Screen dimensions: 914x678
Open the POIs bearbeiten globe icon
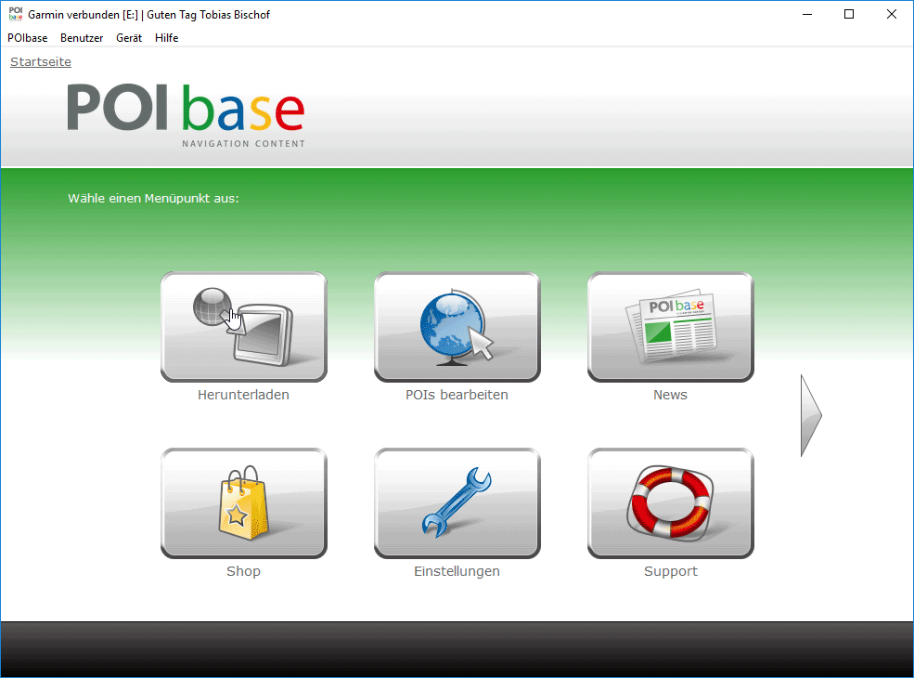coord(457,326)
